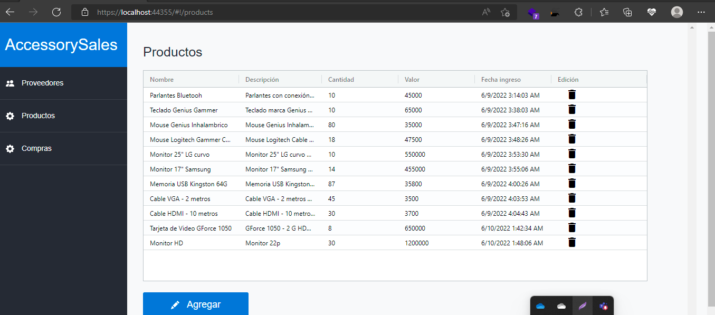Click the people icon next to Proveedores
This screenshot has height=315, width=715.
9,83
